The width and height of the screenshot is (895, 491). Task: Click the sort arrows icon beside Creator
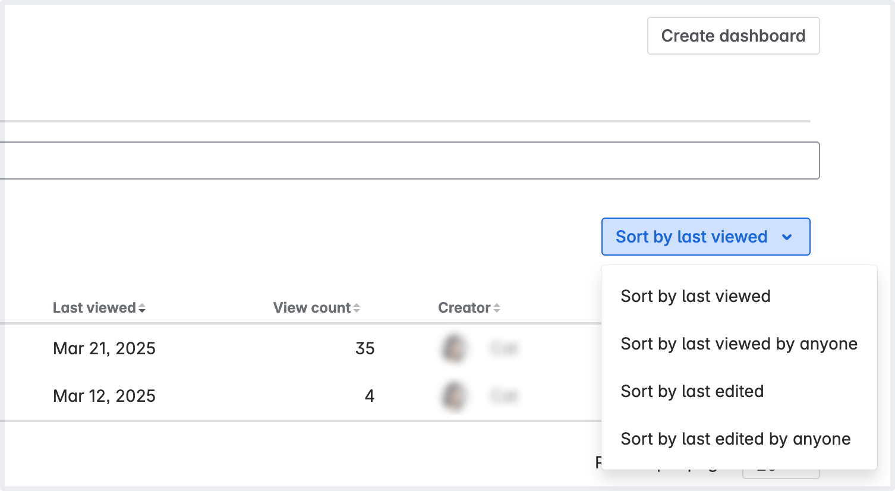coord(497,308)
